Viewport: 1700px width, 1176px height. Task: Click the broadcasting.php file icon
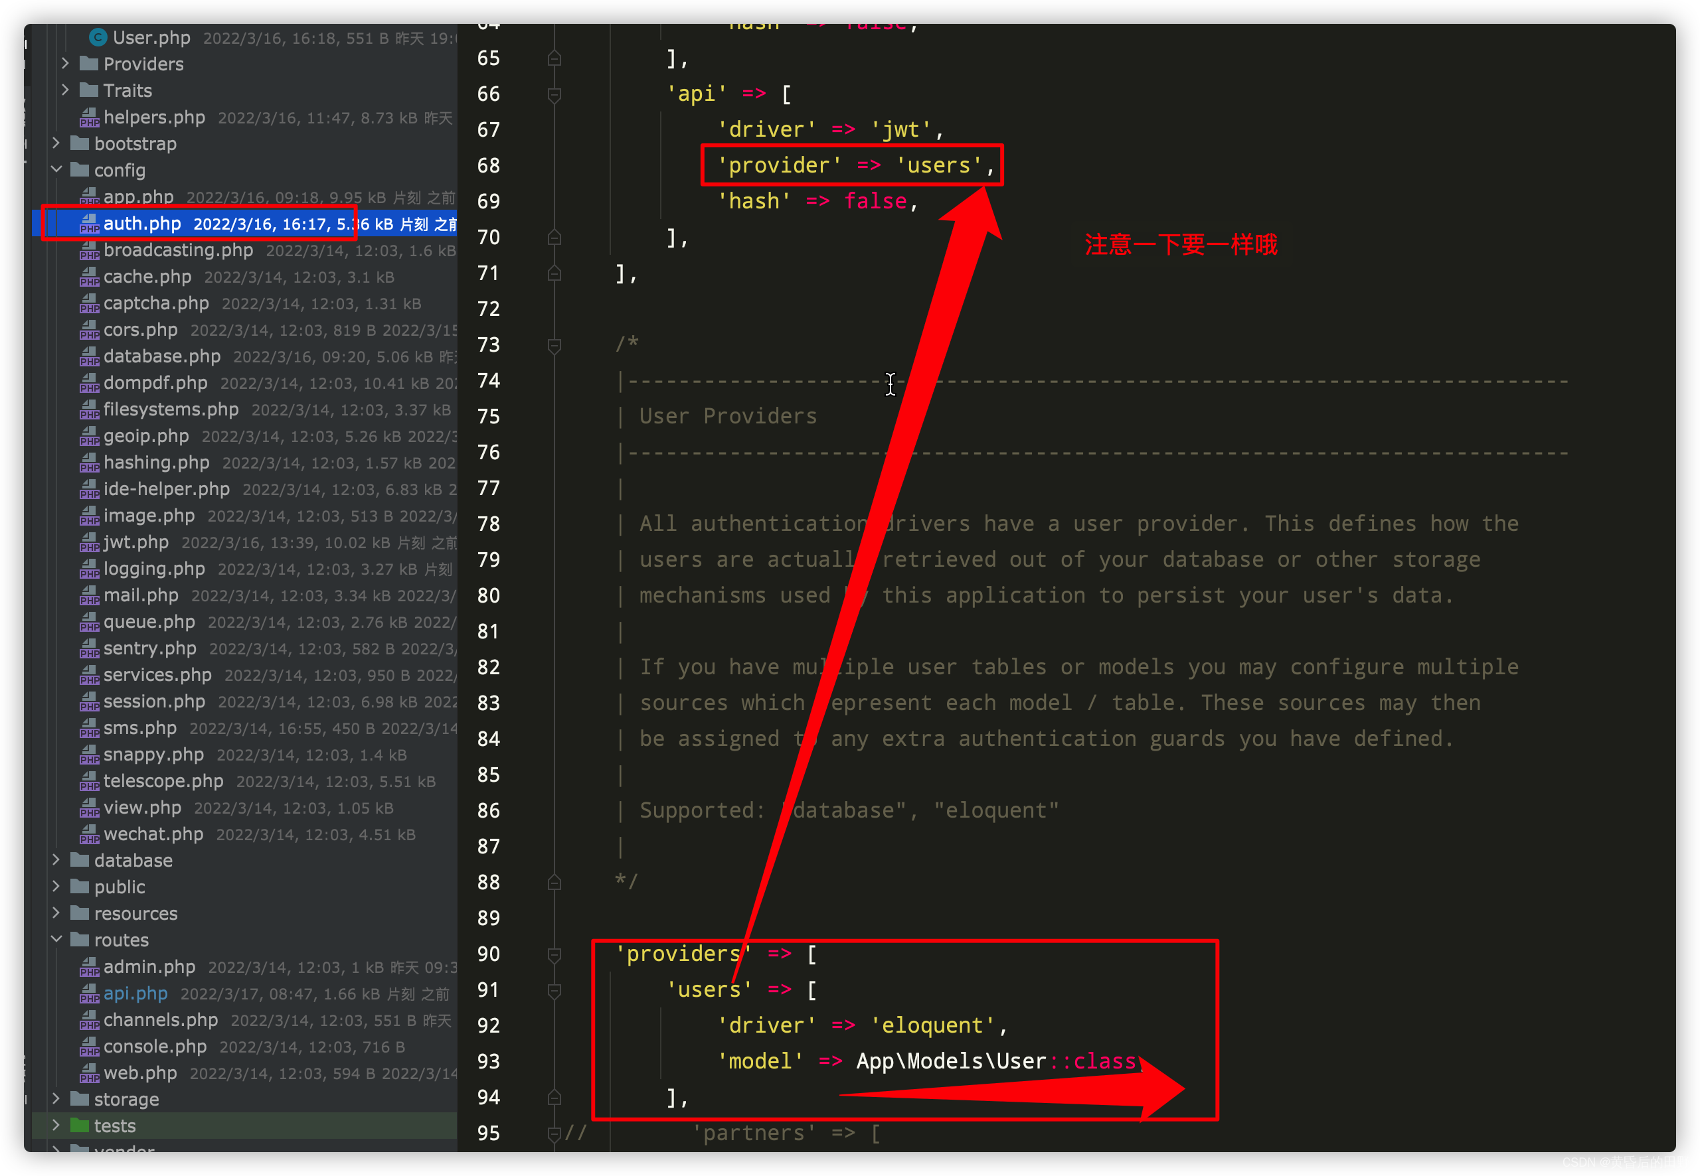coord(89,250)
